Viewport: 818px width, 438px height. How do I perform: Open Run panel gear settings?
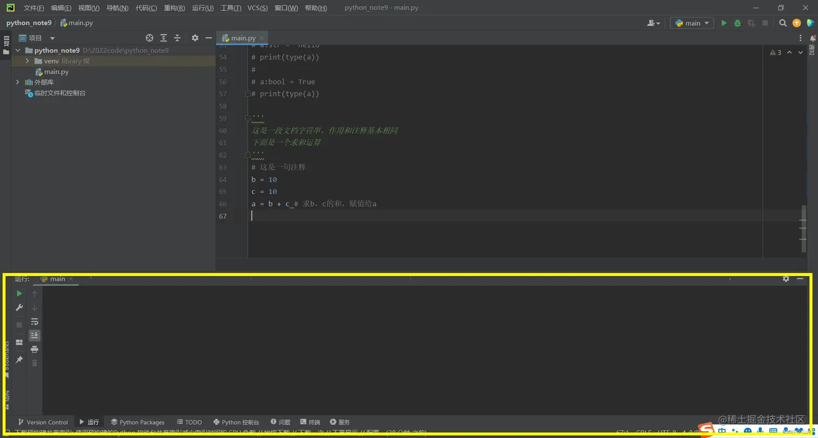tap(786, 279)
